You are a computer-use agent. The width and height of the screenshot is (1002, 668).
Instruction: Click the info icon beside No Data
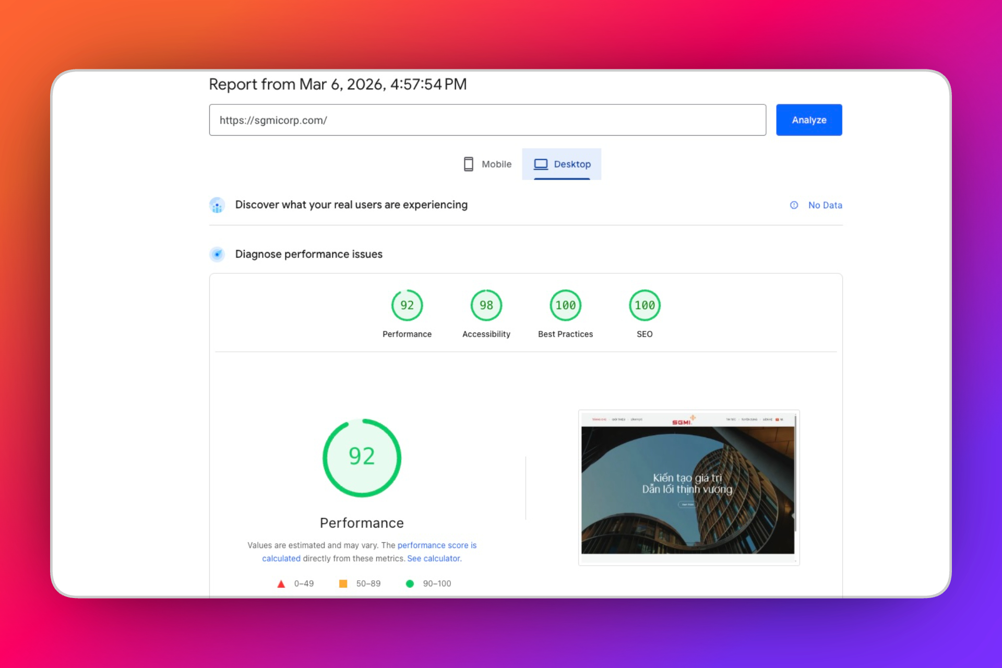(x=794, y=205)
